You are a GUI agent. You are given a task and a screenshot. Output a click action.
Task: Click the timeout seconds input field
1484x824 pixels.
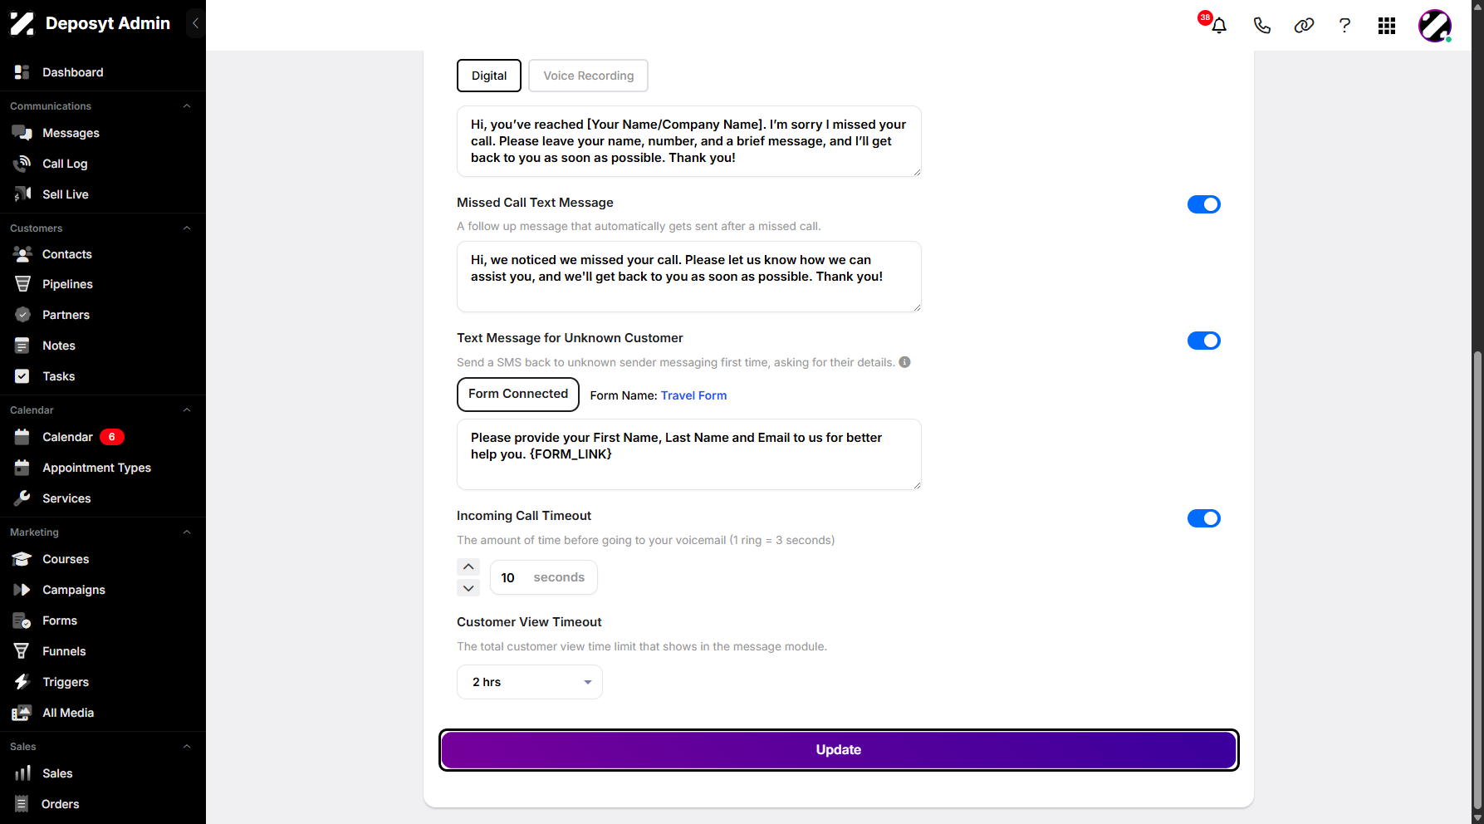(x=544, y=577)
